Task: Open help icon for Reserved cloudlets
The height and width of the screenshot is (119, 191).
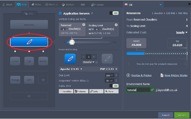Action: [x=84, y=25]
